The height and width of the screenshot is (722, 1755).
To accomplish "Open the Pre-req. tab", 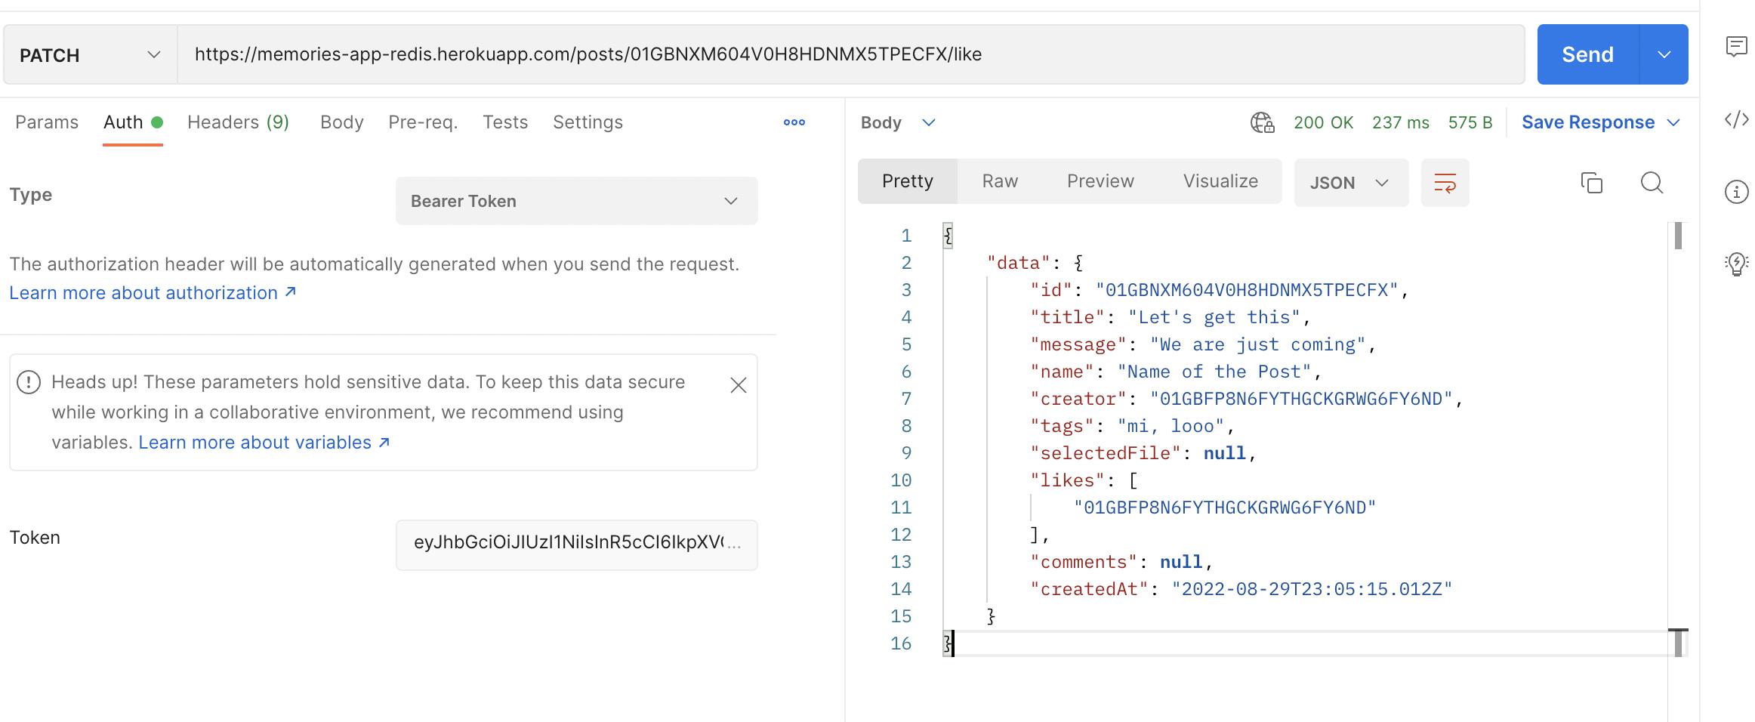I will click(x=423, y=122).
